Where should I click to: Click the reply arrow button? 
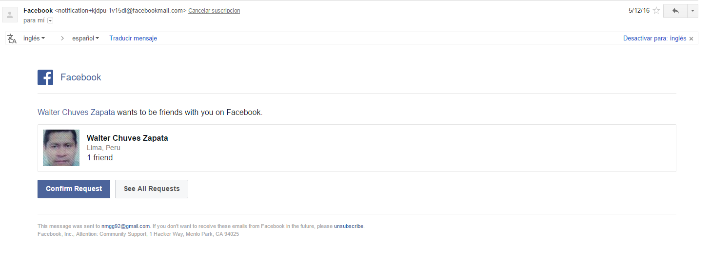(675, 11)
